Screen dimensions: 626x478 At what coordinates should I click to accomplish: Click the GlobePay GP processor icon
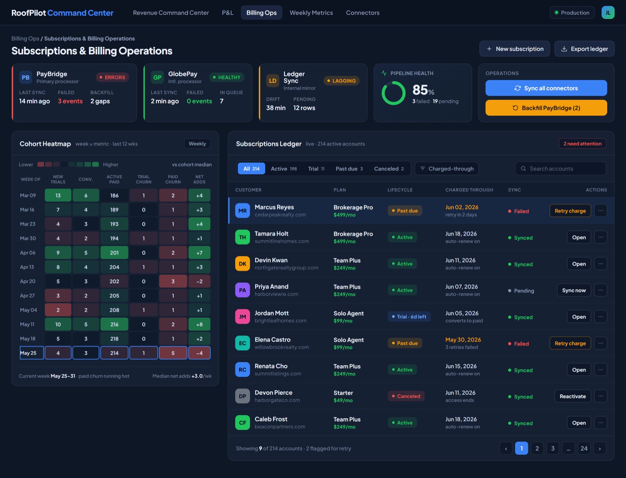tap(157, 77)
